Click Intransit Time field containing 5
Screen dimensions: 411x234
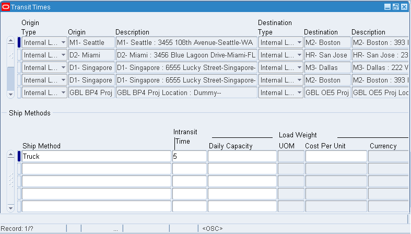[x=189, y=156]
